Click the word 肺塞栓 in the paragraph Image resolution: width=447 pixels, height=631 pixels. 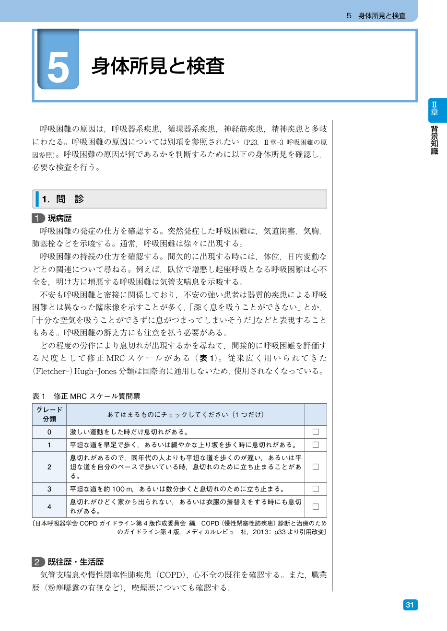(44, 244)
